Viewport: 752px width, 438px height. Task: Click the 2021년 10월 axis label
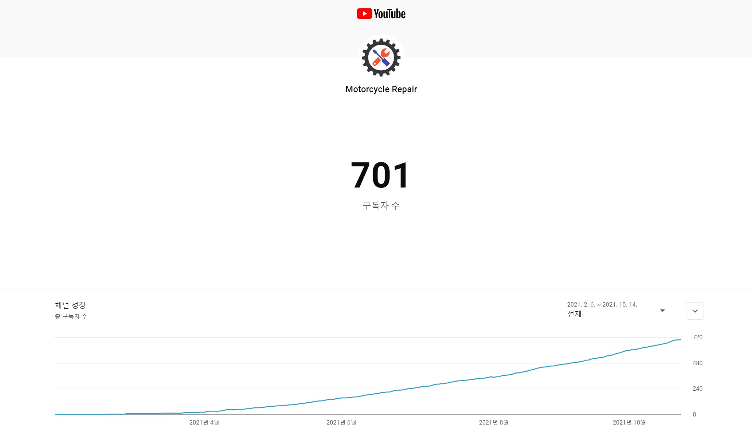coord(629,422)
